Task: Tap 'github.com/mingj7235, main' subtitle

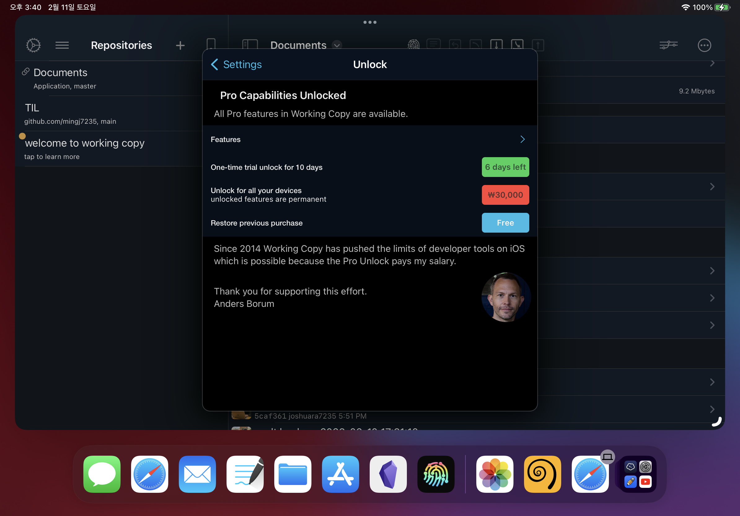Action: [70, 121]
